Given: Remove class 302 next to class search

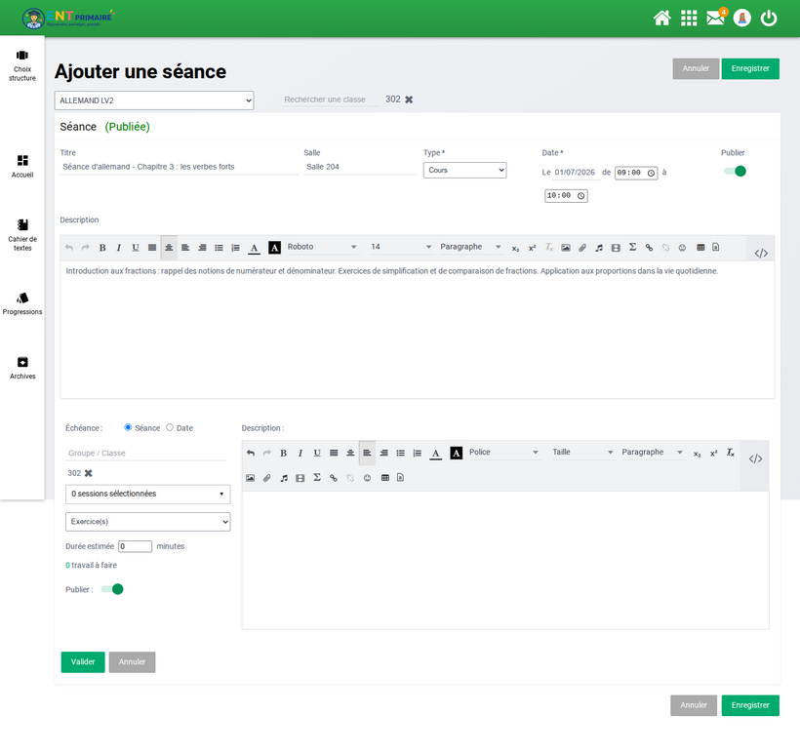Looking at the screenshot, I should (409, 99).
